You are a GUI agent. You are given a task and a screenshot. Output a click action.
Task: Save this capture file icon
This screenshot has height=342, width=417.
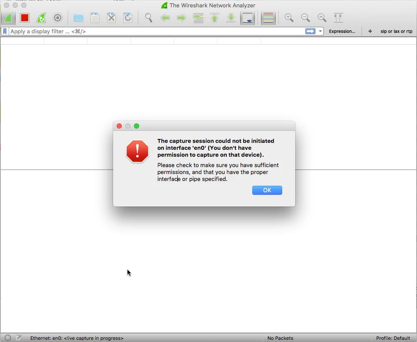click(x=94, y=18)
